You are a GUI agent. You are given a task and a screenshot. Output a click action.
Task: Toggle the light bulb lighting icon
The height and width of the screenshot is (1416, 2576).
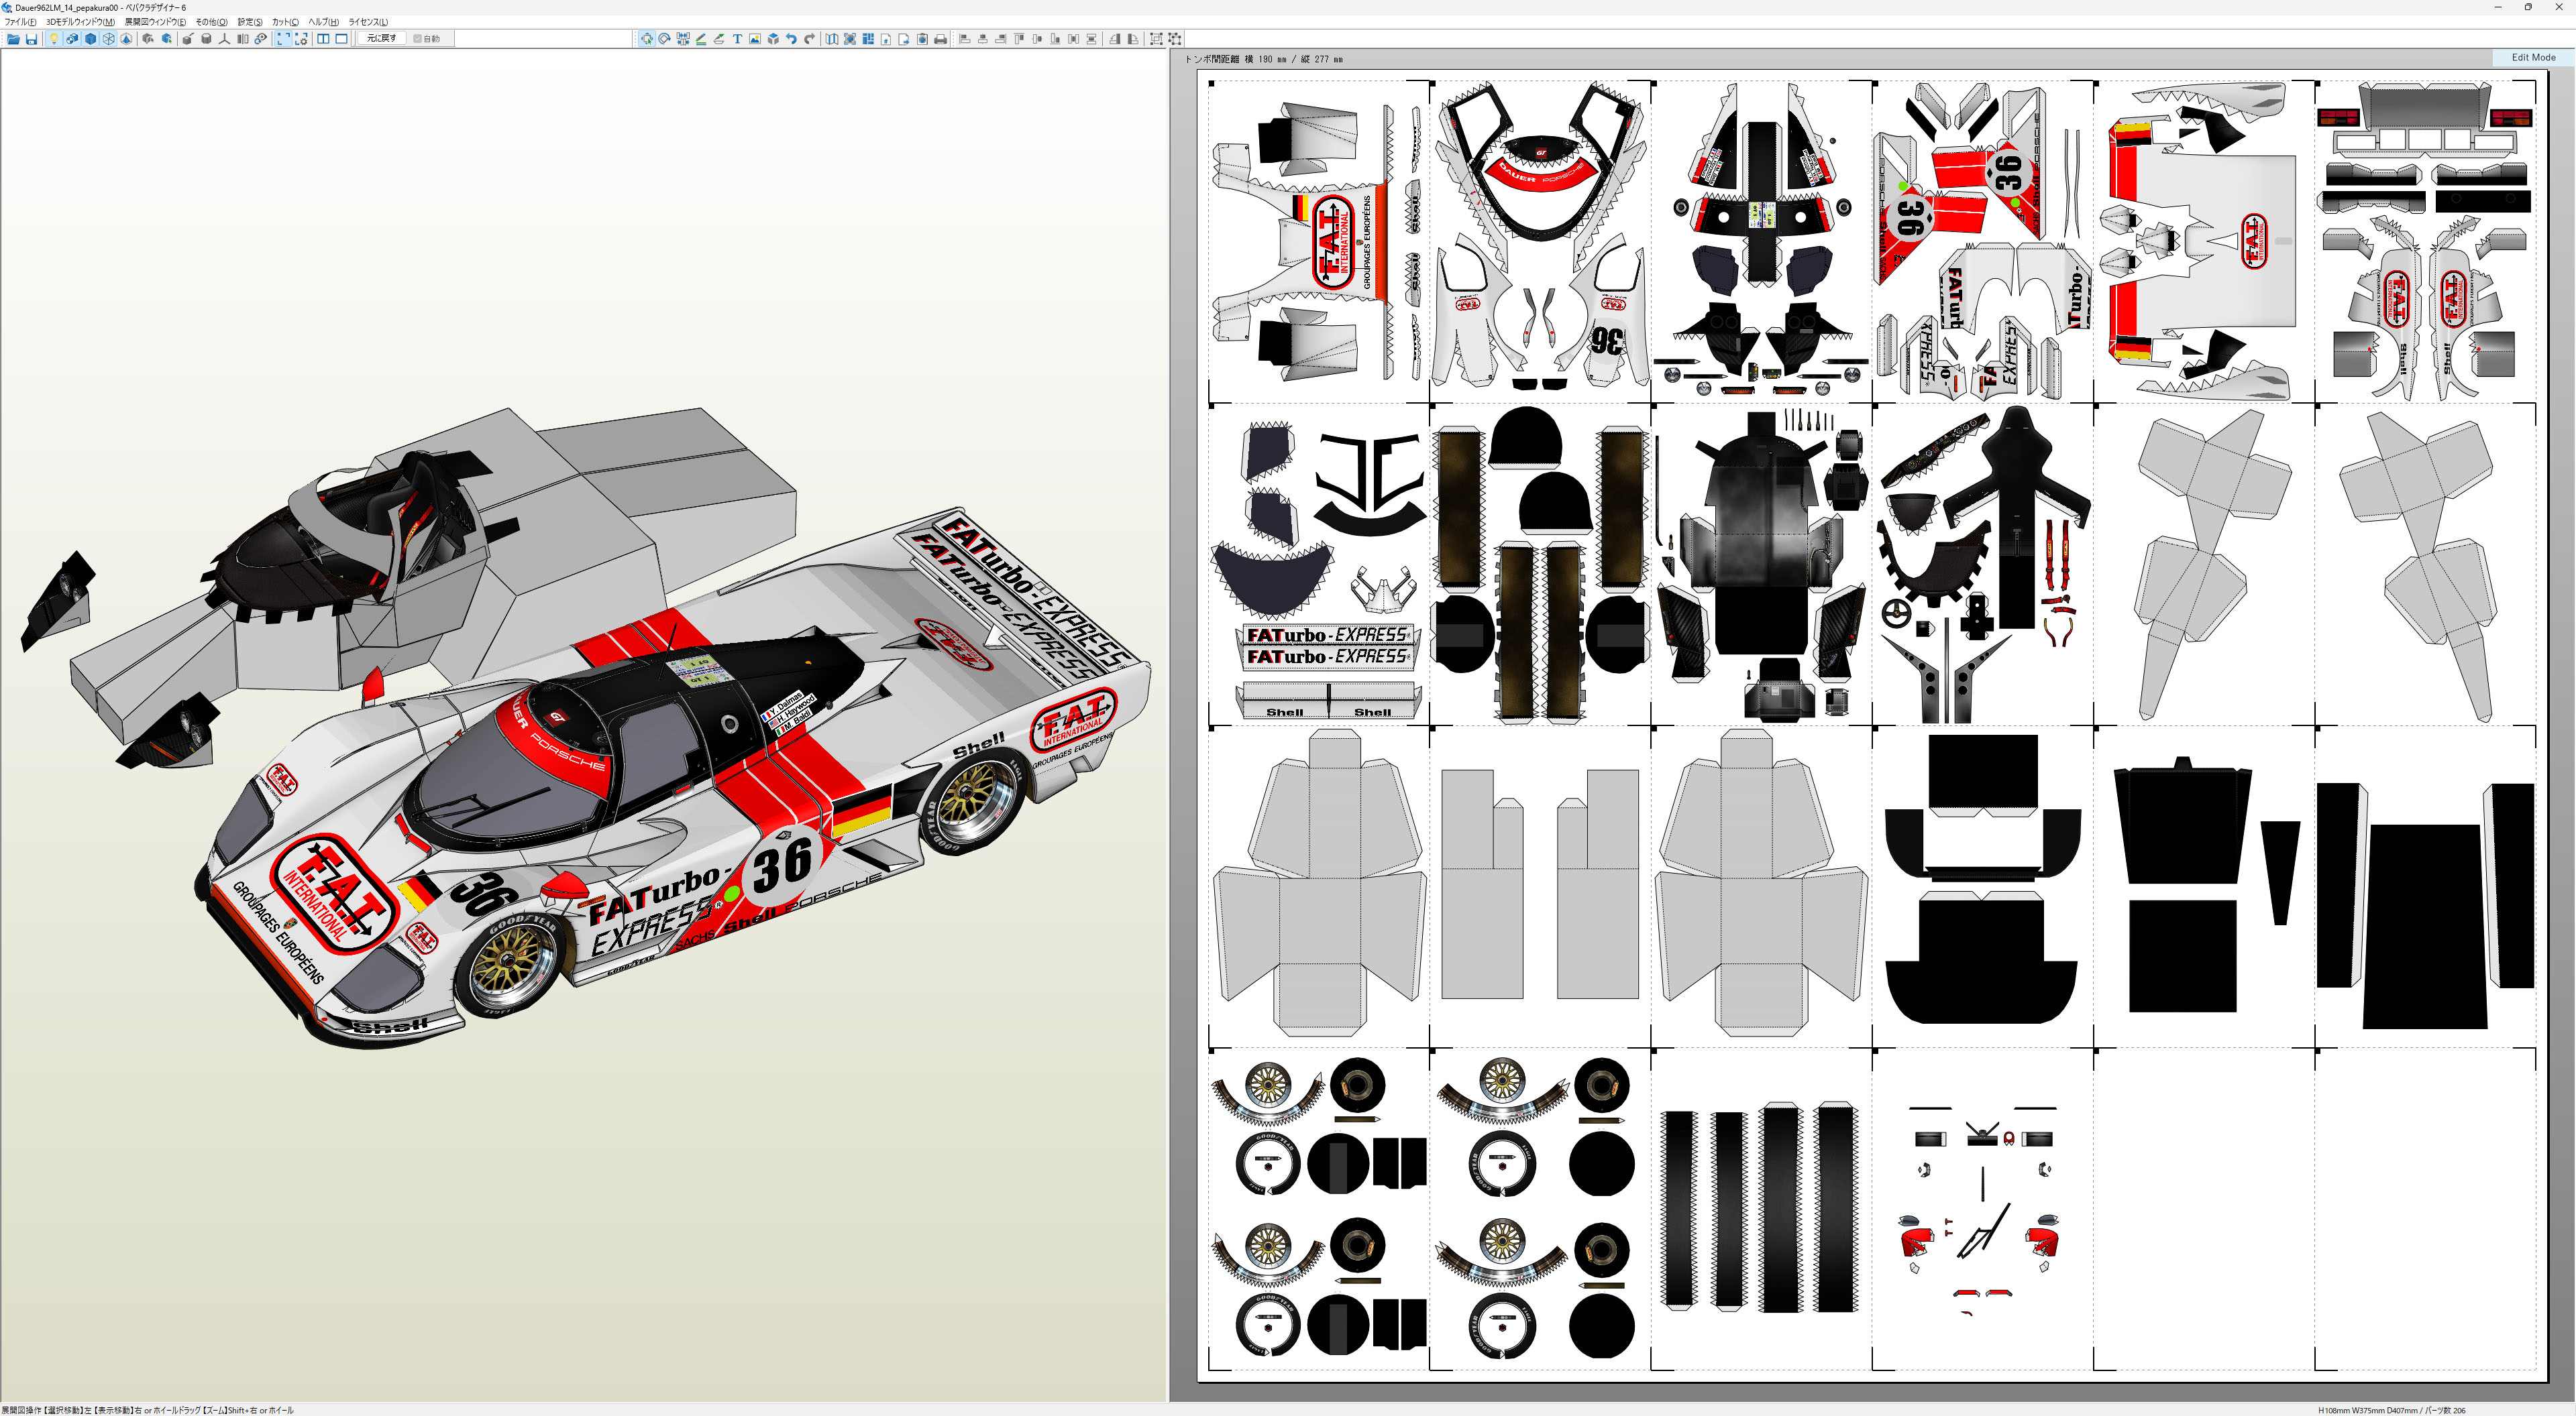click(54, 39)
